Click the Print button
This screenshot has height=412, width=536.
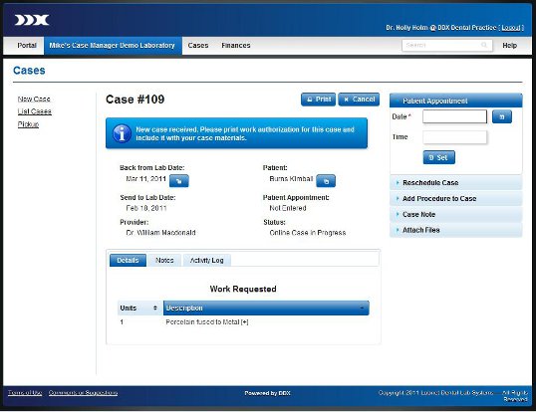point(318,100)
